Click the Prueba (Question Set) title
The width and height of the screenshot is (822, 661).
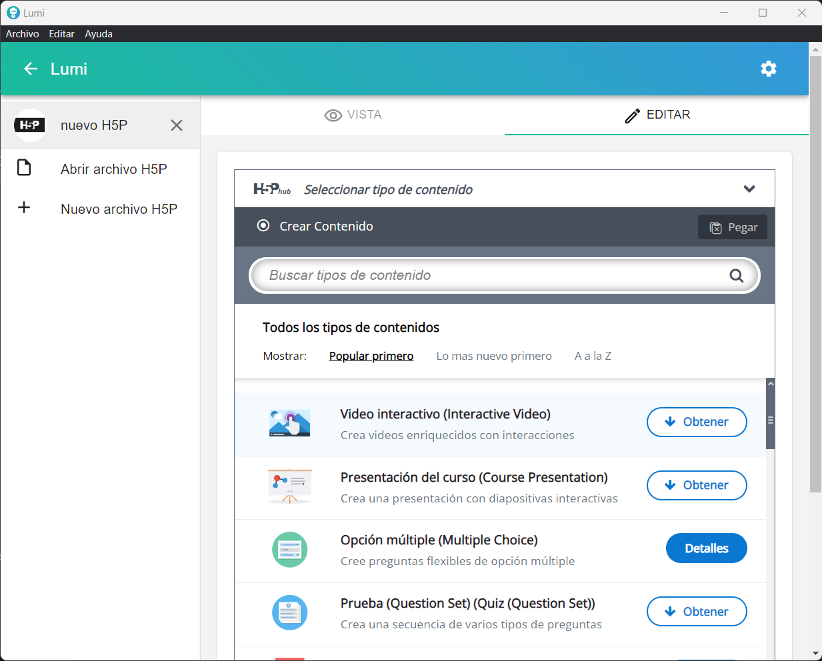pos(467,604)
